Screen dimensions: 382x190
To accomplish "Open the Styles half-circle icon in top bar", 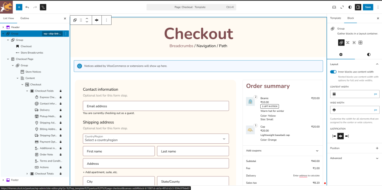I will click(x=350, y=7).
